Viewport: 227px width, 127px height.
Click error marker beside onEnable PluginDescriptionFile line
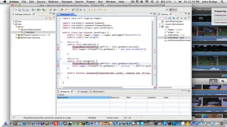point(58,64)
